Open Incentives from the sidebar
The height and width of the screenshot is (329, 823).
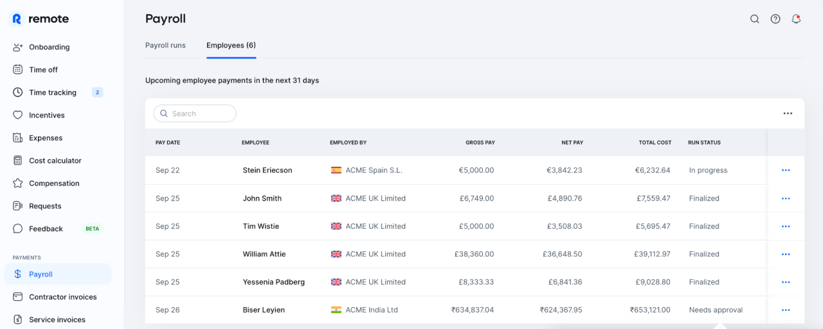pos(46,115)
